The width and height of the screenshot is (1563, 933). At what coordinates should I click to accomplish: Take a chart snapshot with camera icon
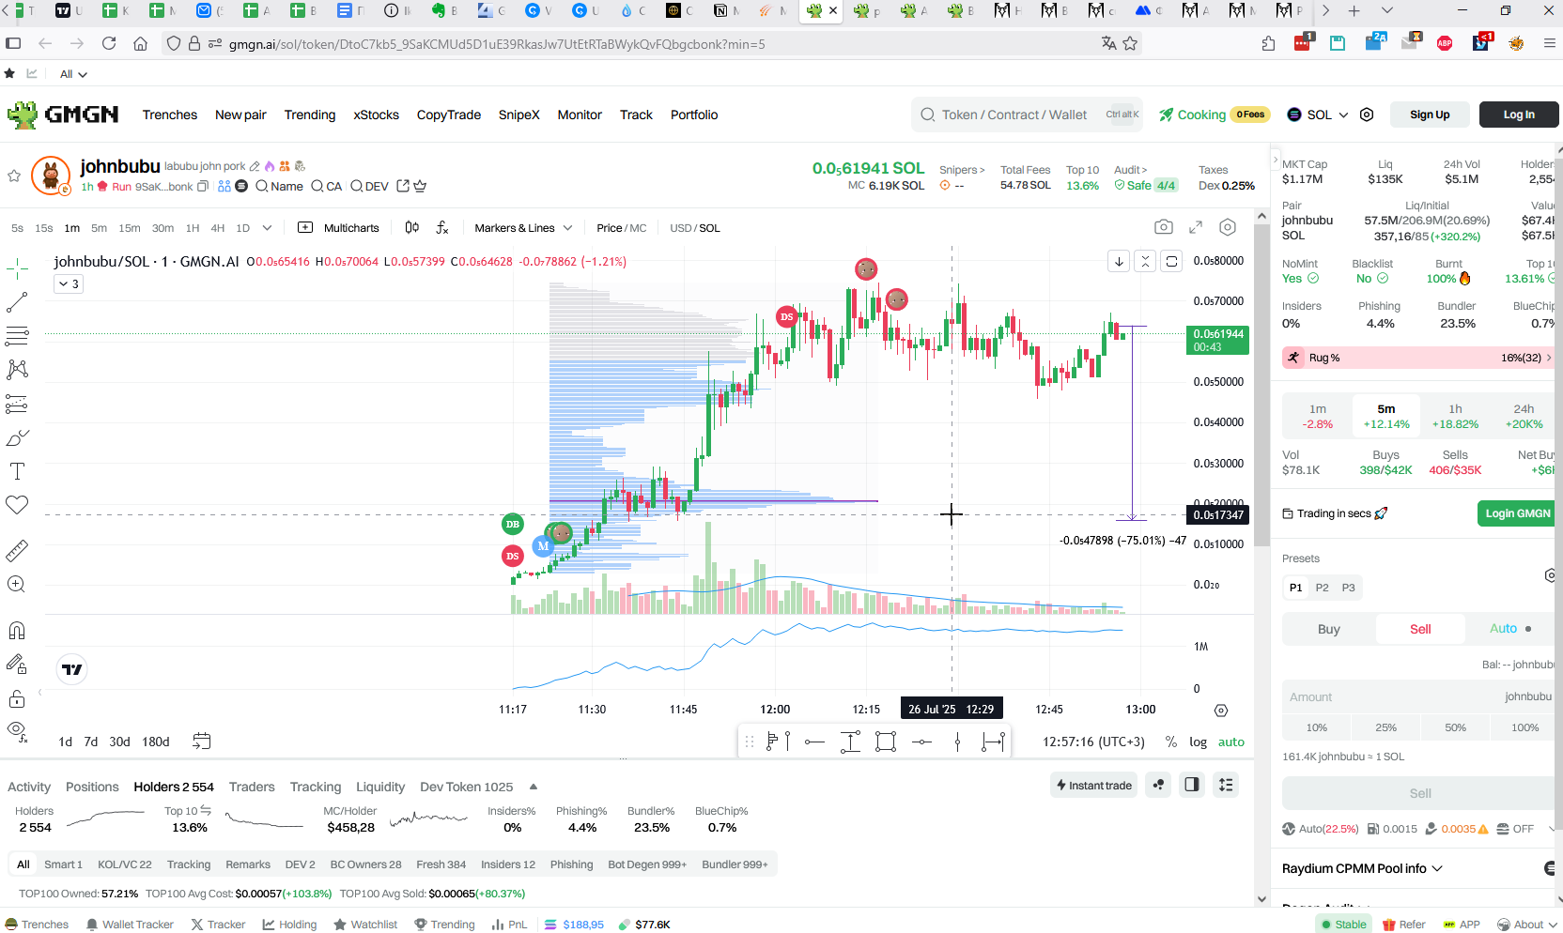1164,227
